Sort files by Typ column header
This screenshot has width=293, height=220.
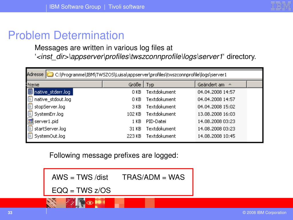(x=169, y=85)
